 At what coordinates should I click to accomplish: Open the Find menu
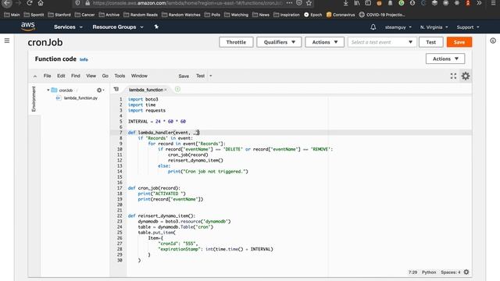76,76
